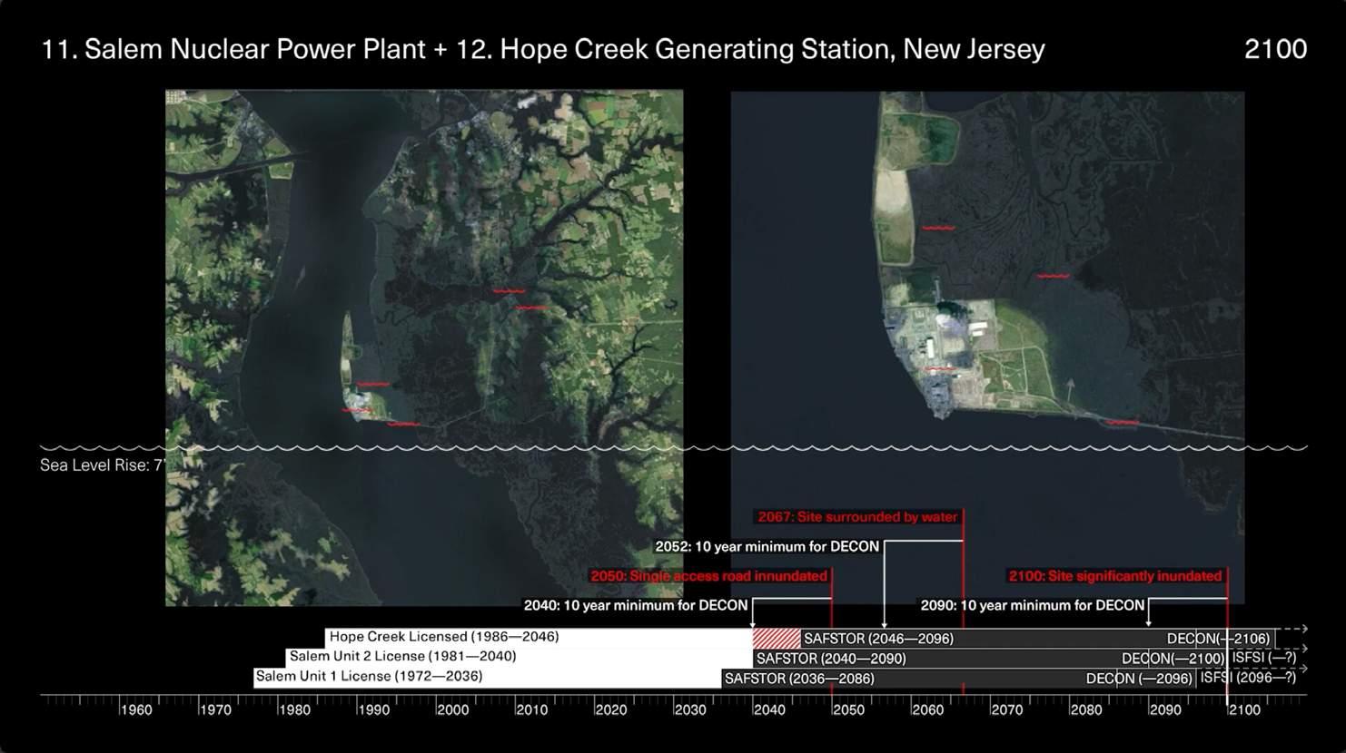Image resolution: width=1346 pixels, height=753 pixels.
Task: Click the "DECON(—2100)" label
Action: [1173, 659]
